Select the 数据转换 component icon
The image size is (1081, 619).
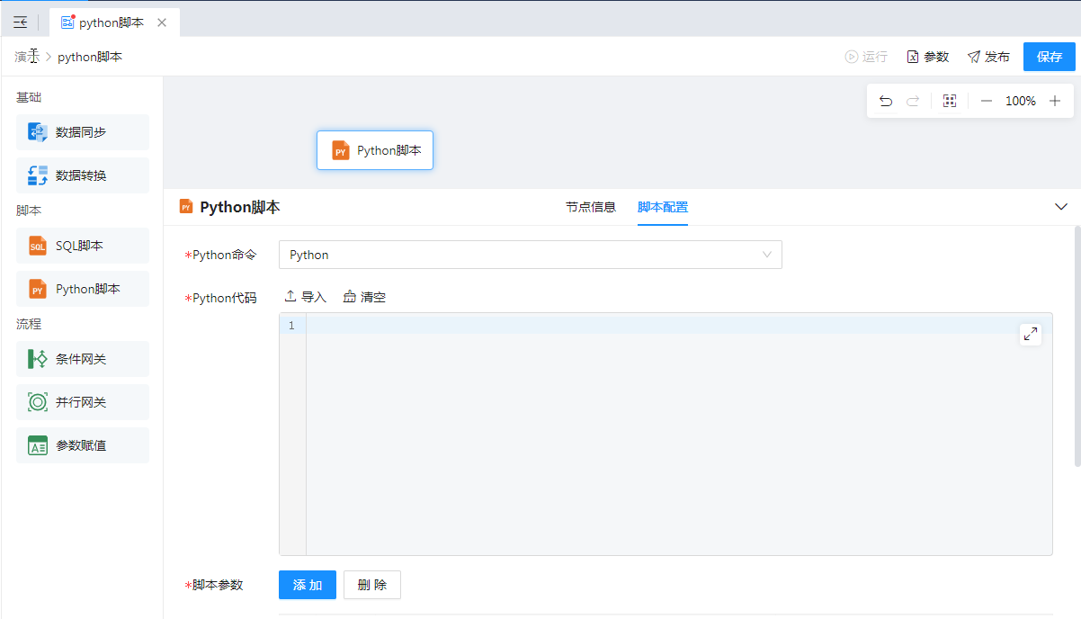click(38, 175)
